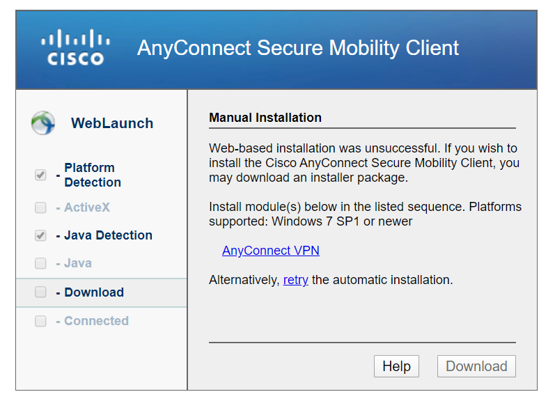This screenshot has width=555, height=408.
Task: Click the Help button
Action: 396,366
